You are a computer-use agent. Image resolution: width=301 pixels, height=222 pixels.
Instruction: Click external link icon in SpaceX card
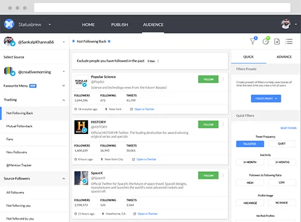(135, 214)
